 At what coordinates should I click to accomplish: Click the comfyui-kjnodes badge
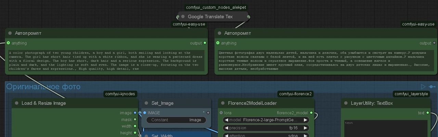(x=120, y=94)
